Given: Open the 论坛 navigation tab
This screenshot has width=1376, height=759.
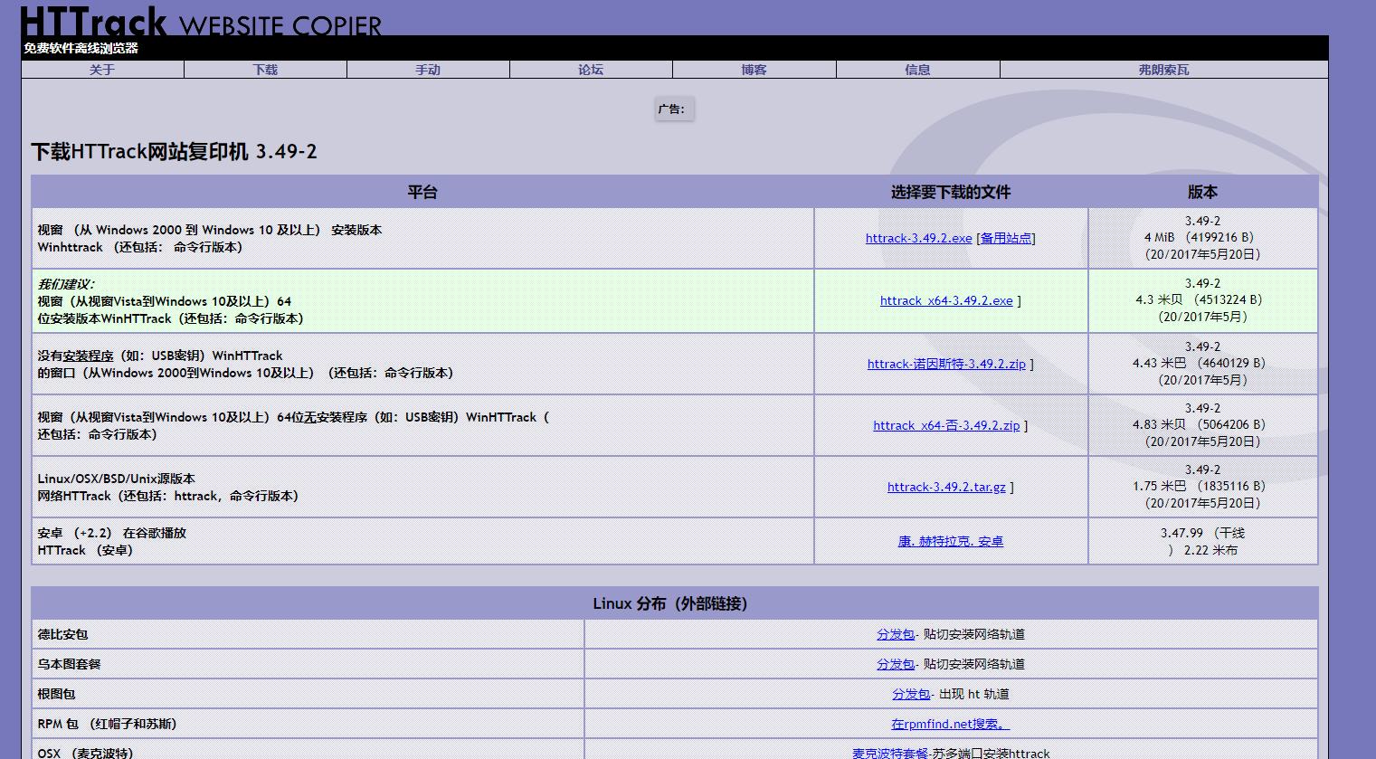Looking at the screenshot, I should [591, 70].
